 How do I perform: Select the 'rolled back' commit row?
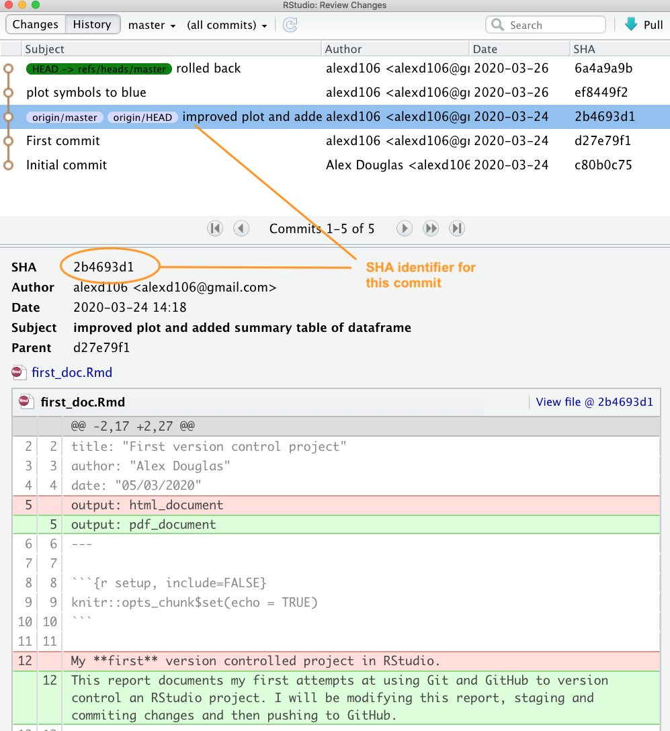click(208, 69)
